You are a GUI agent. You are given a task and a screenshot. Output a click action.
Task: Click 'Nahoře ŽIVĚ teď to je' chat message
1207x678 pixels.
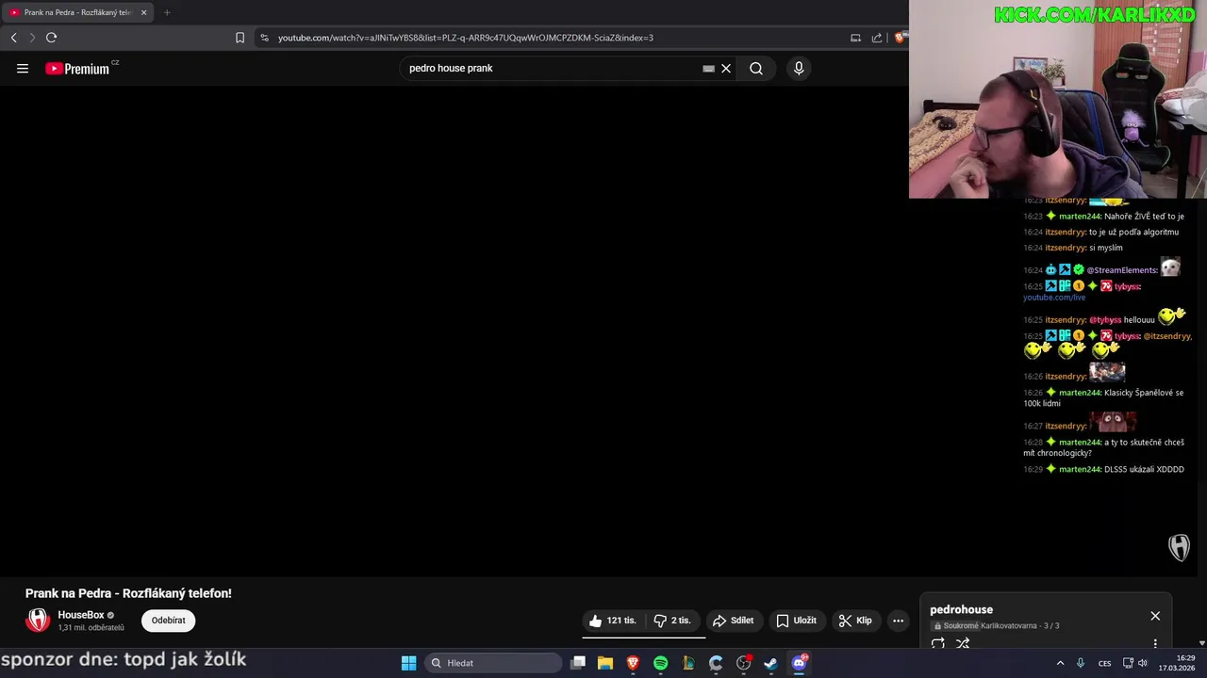pyautogui.click(x=1144, y=217)
